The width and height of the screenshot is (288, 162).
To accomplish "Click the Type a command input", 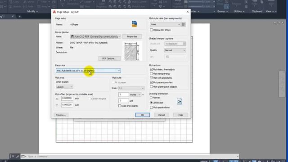I will [129, 157].
